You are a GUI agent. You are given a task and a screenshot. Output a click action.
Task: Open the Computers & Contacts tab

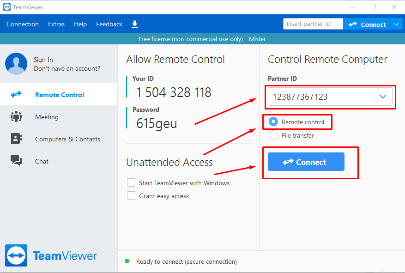click(59, 139)
